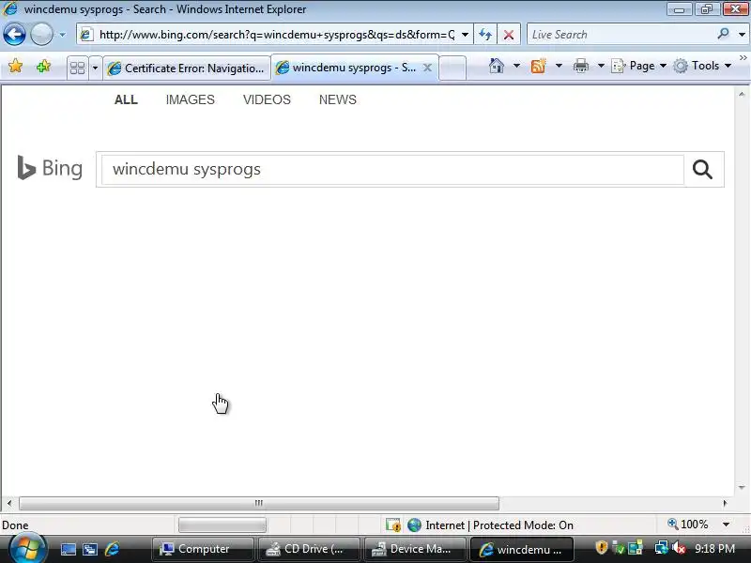
Task: Click Add to Favorites star-plus icon
Action: (x=43, y=66)
